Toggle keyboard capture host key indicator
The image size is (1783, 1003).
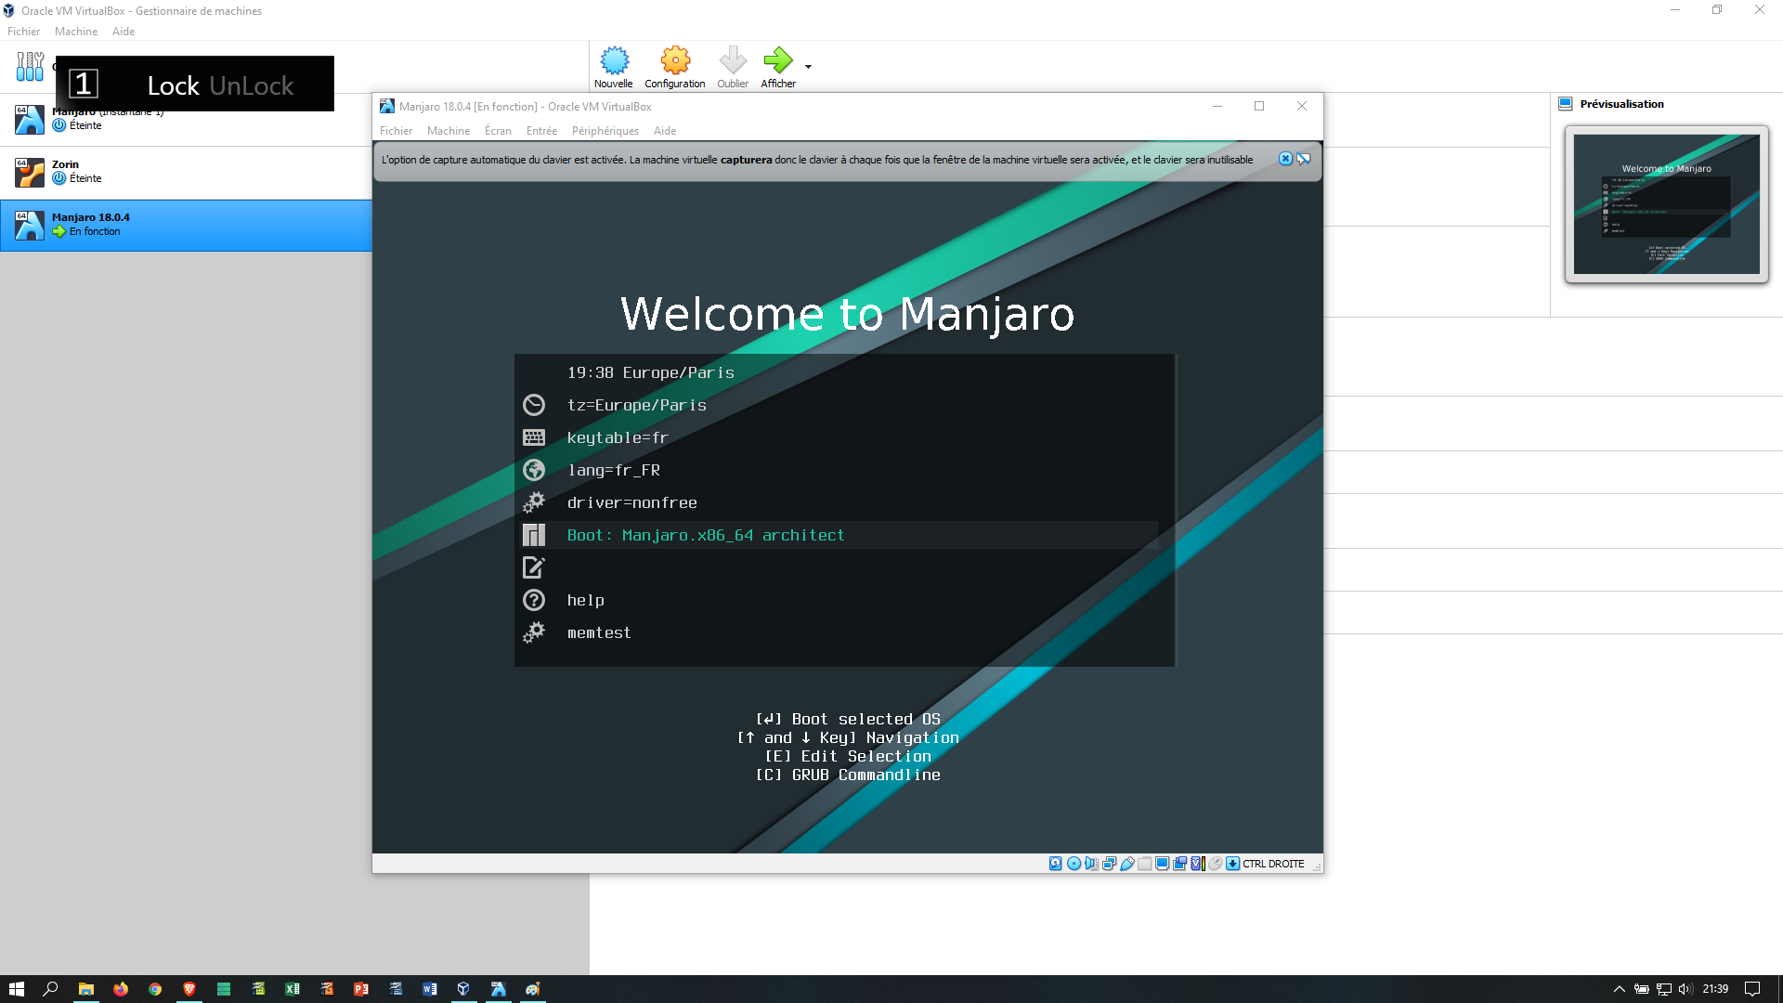click(1232, 864)
